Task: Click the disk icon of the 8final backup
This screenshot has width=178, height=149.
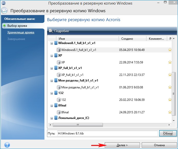Action: pyautogui.click(x=58, y=112)
